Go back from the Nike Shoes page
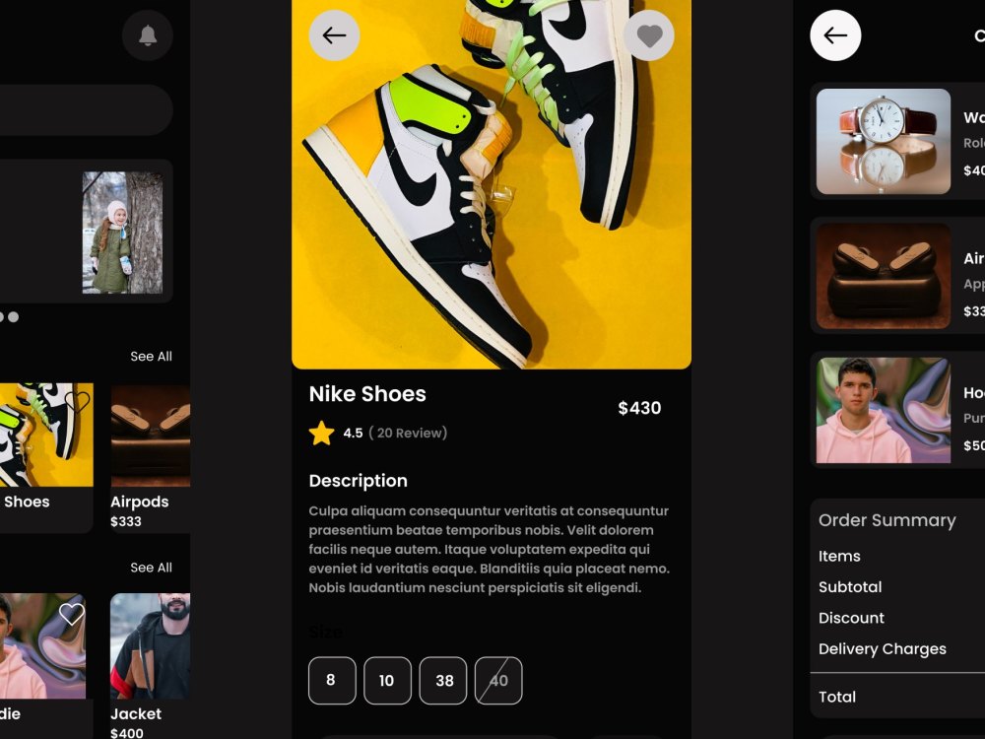Viewport: 985px width, 739px height. click(334, 35)
